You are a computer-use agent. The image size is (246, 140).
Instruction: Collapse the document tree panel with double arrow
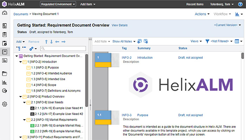pyautogui.click(x=90, y=39)
